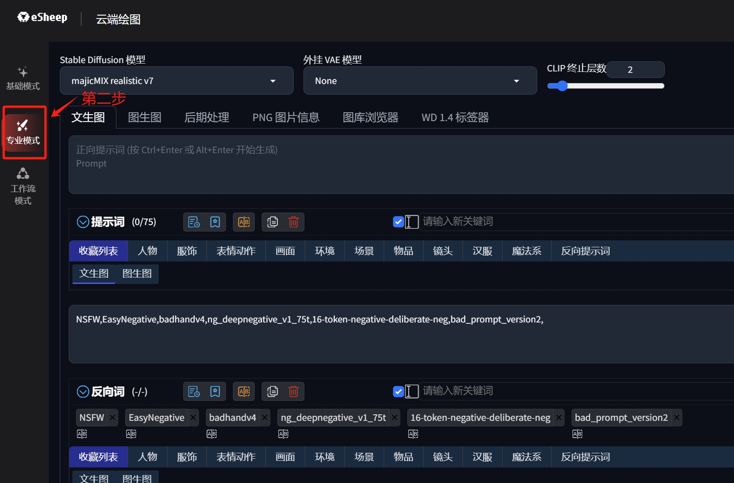
Task: Open 外挂 VAE 模型 dropdown showing None
Action: click(x=420, y=81)
